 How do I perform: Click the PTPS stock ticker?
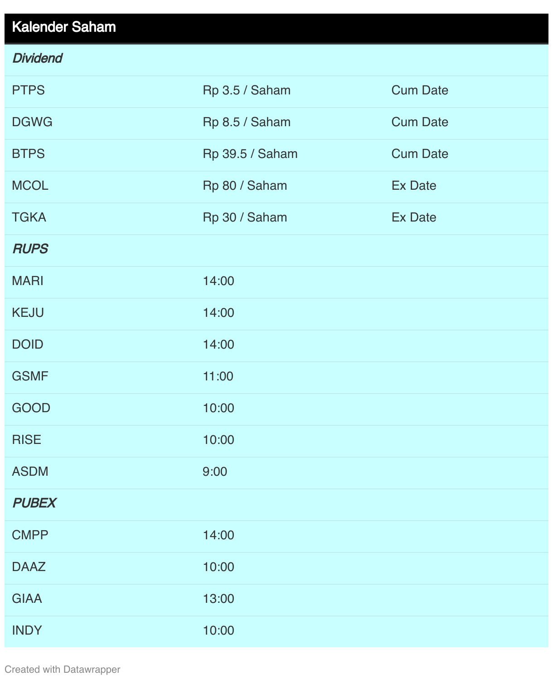(x=28, y=90)
